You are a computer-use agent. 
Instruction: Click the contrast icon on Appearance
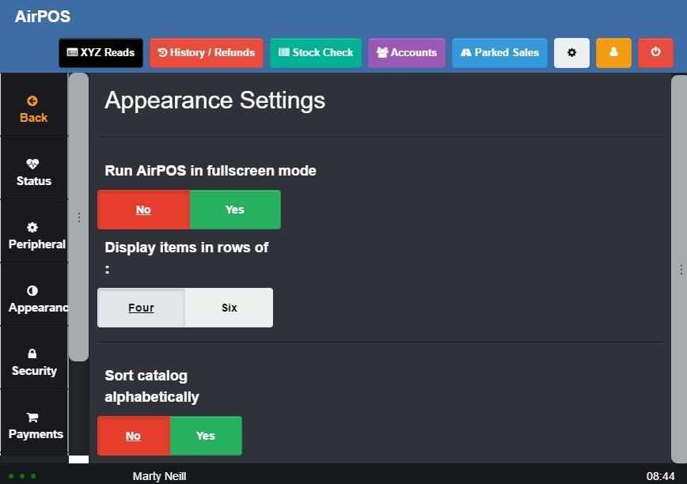pos(32,291)
